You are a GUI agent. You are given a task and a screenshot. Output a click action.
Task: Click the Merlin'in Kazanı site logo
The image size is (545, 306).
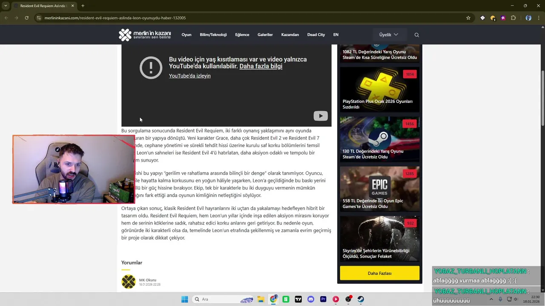coord(145,35)
